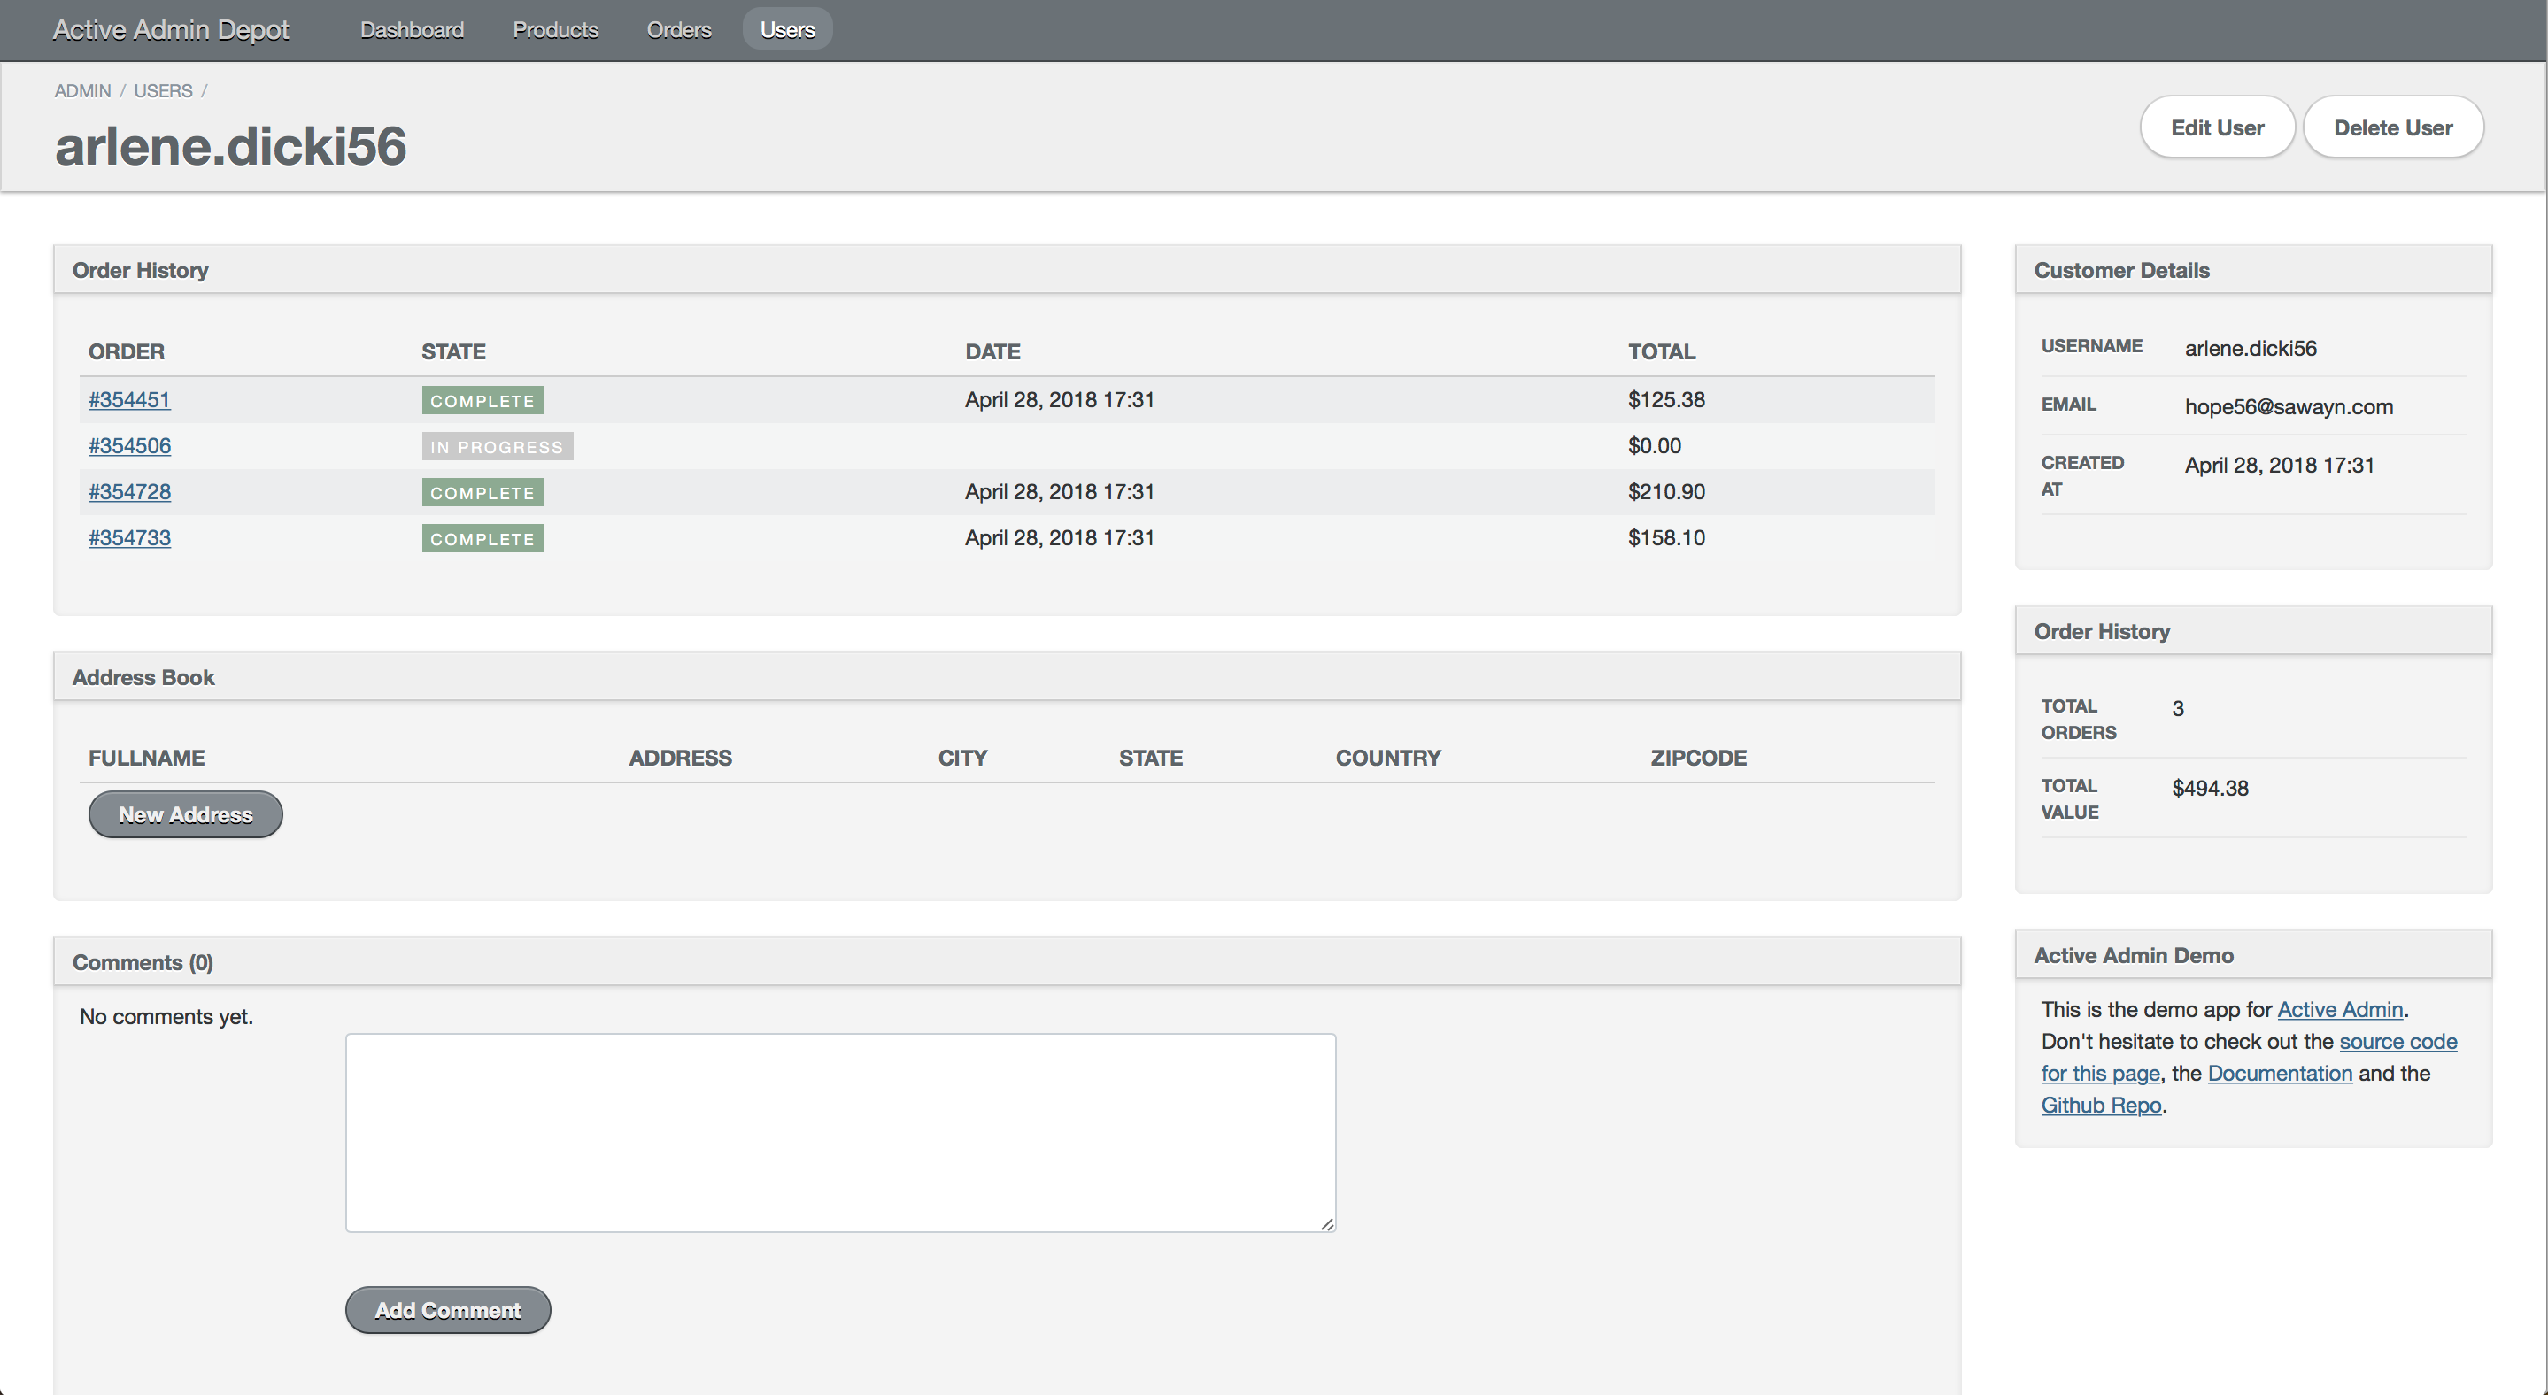Open the Orders navigation tab

click(678, 30)
